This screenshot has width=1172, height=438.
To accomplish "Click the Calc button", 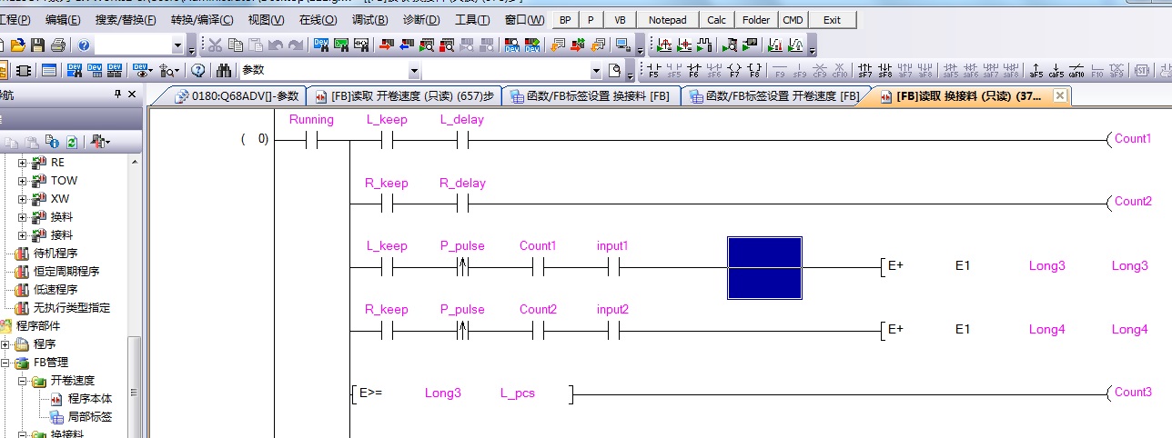I will pyautogui.click(x=717, y=20).
